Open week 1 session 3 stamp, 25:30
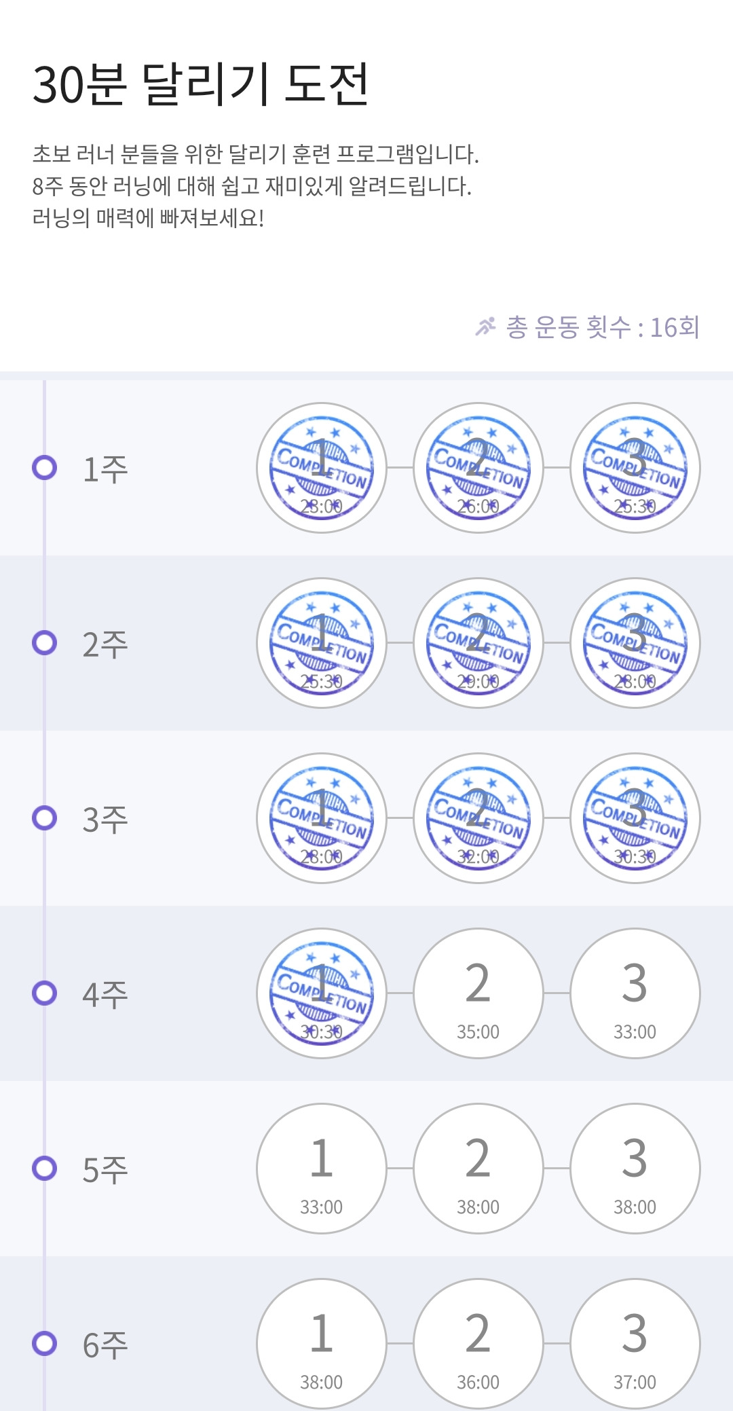Image resolution: width=733 pixels, height=1411 pixels. pyautogui.click(x=635, y=468)
